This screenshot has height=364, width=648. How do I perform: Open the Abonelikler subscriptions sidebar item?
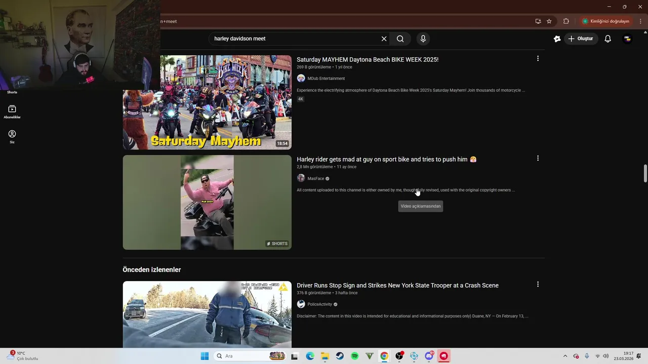click(12, 112)
